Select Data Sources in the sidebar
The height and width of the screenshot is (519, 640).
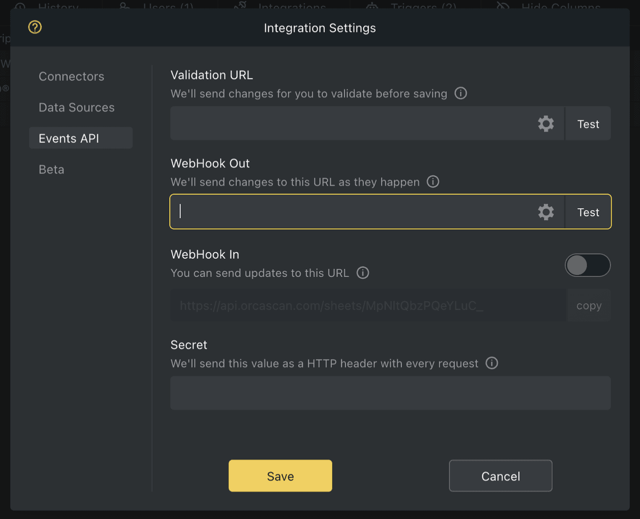tap(77, 107)
